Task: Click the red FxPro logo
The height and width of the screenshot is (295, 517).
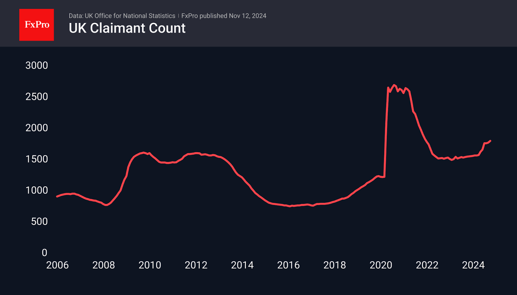Action: tap(37, 25)
